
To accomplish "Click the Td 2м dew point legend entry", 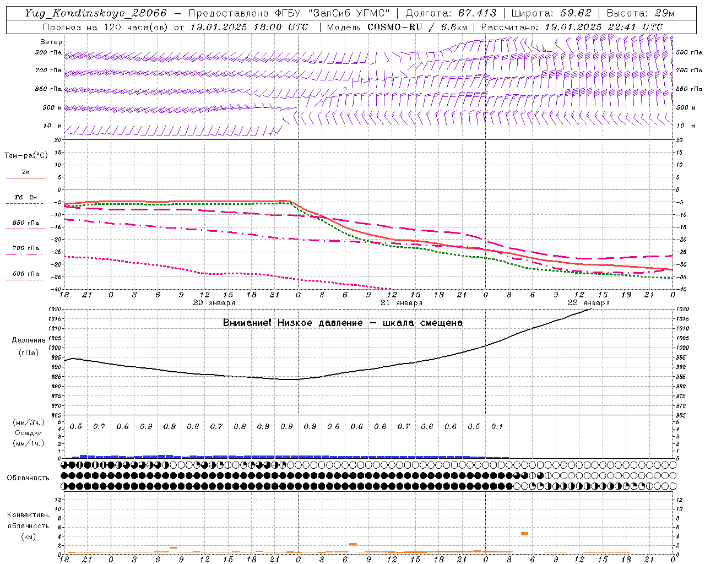I will click(x=25, y=198).
